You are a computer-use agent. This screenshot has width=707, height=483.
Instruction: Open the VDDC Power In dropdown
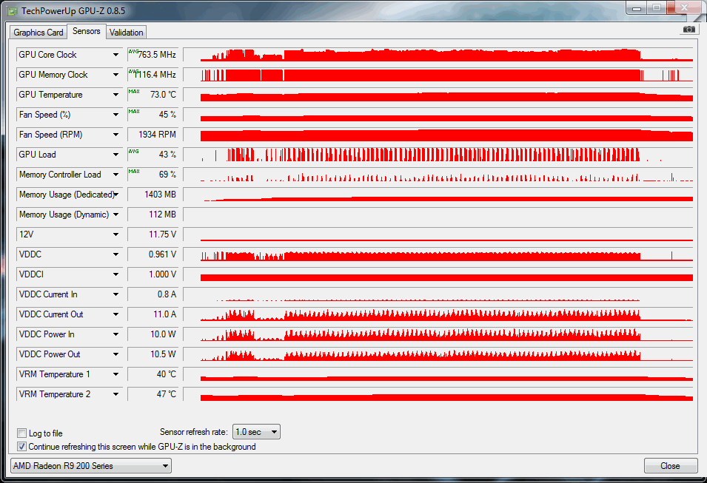click(x=116, y=334)
